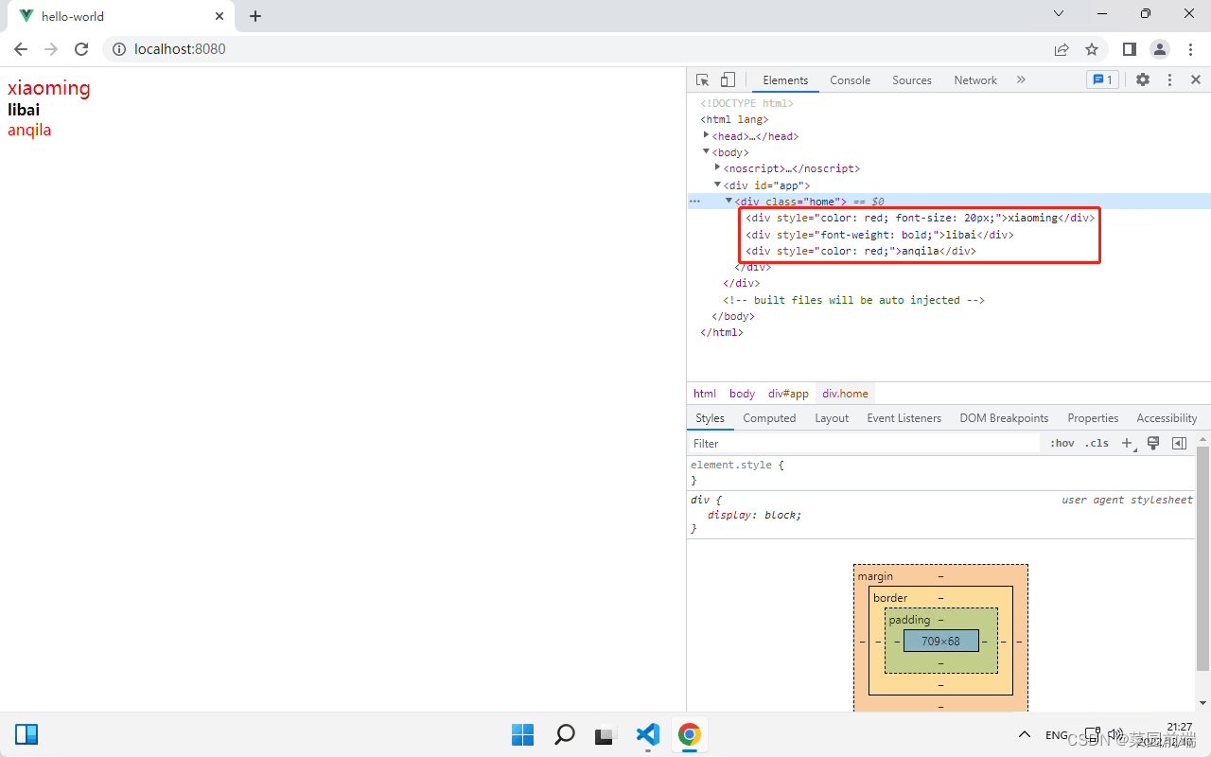This screenshot has width=1211, height=757.
Task: Open the tab search dropdown arrow
Action: [x=1059, y=14]
